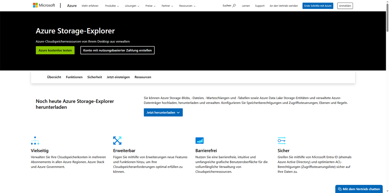This screenshot has height=193, width=389.
Task: Go to the Übersicht tab
Action: [x=54, y=77]
